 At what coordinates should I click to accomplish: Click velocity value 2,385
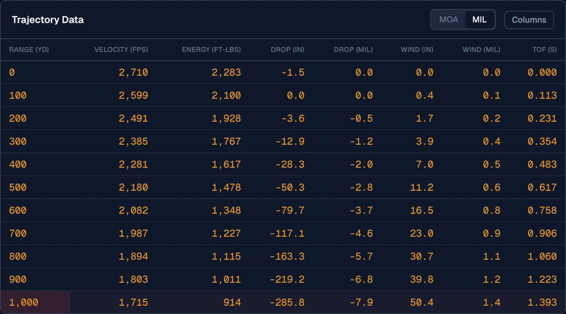click(133, 141)
